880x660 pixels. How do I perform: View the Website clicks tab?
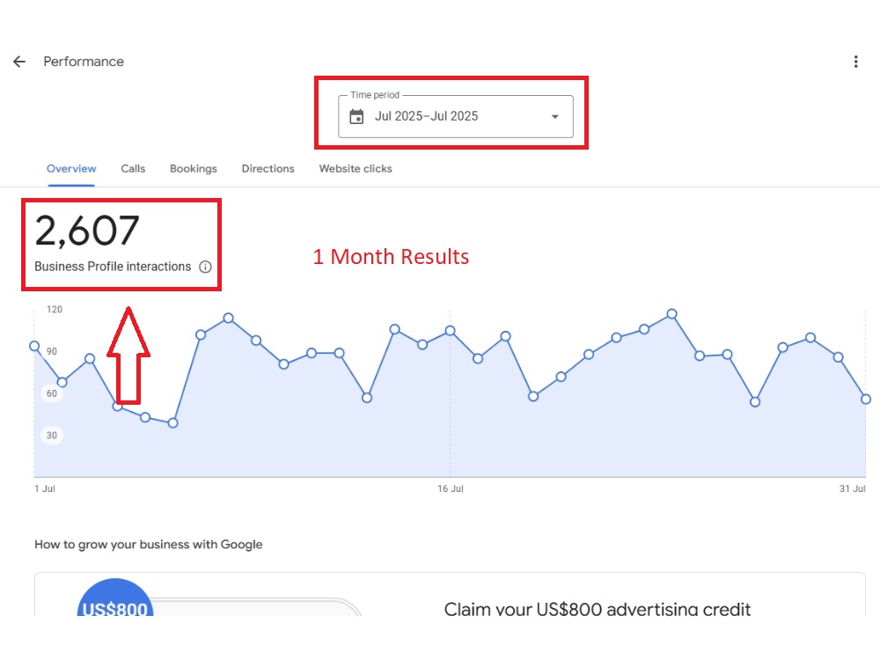tap(356, 169)
